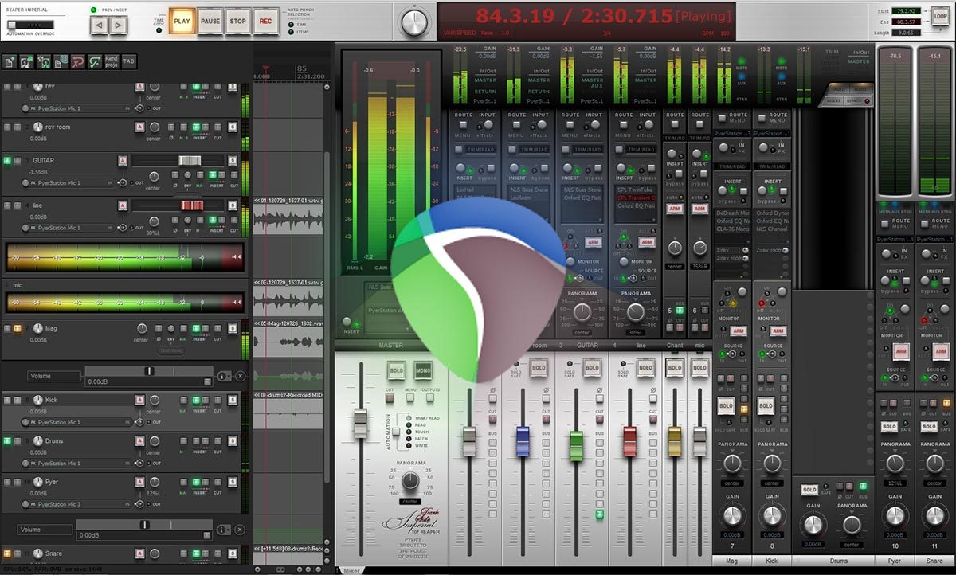
Task: Click the envelope info button below Mag
Action: (224, 376)
